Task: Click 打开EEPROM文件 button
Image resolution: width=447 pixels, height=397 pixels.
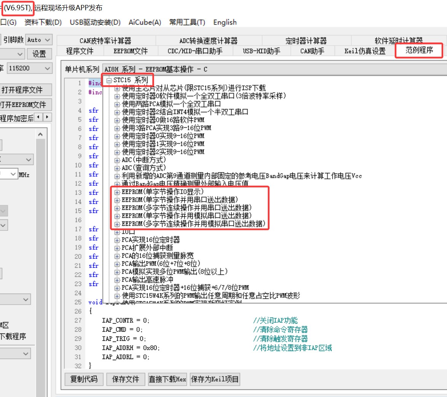Action: pyautogui.click(x=25, y=105)
